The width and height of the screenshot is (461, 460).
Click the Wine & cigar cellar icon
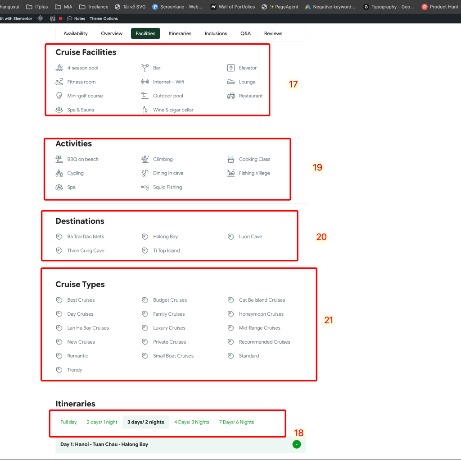[145, 110]
